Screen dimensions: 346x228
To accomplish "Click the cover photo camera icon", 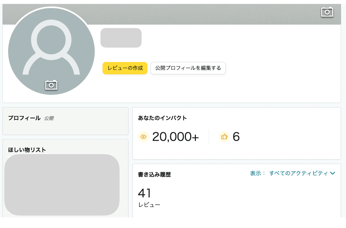I will click(327, 12).
